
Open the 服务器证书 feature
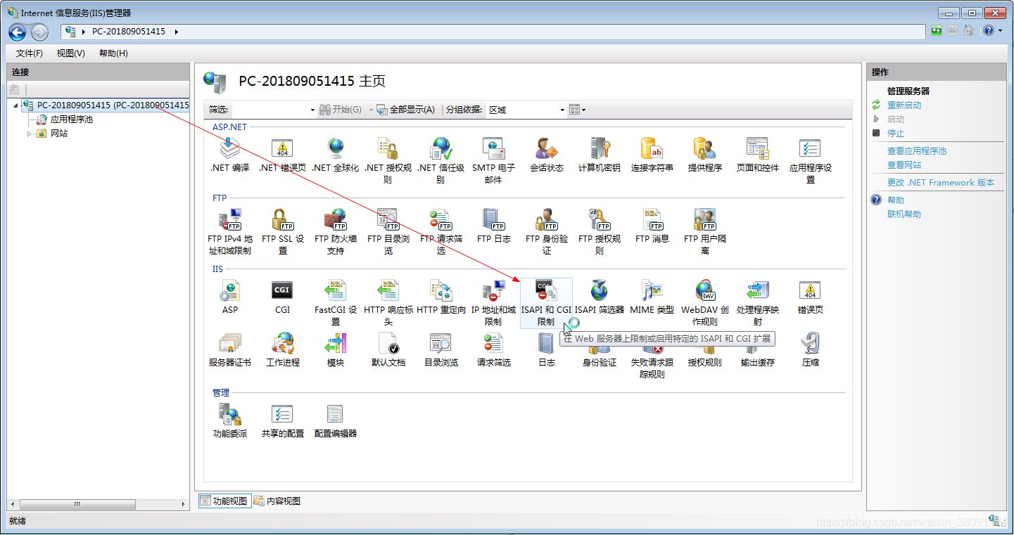pyautogui.click(x=229, y=349)
